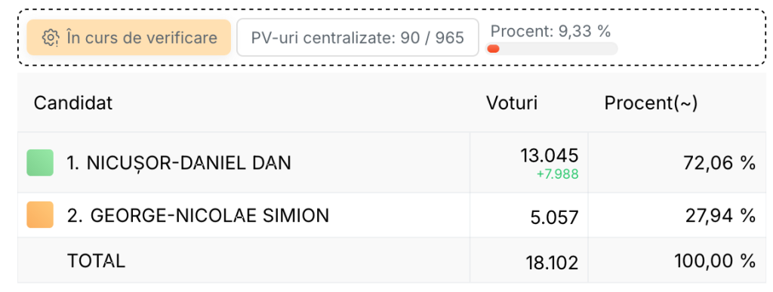Click the red progress bar indicator

click(x=493, y=49)
